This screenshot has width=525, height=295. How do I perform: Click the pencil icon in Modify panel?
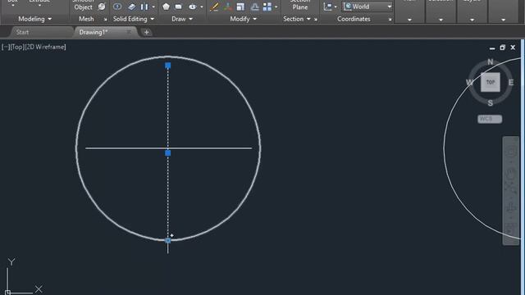[214, 7]
